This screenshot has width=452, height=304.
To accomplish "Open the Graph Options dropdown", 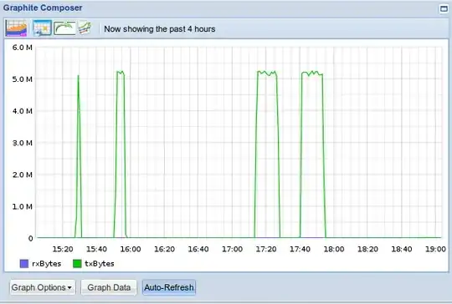I will (x=43, y=287).
